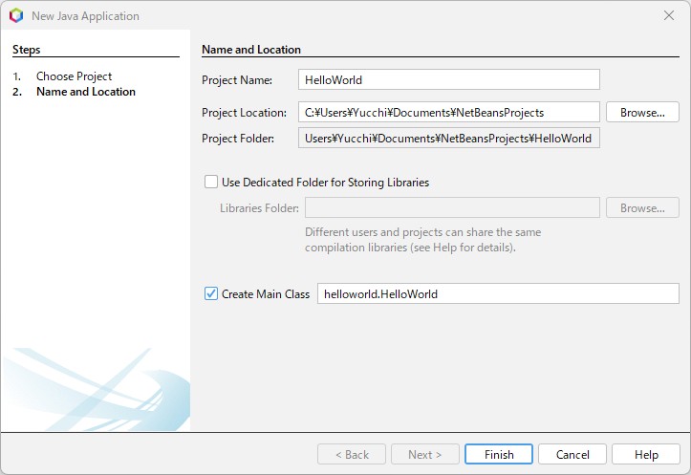Click the greyed-out Back button
Image resolution: width=691 pixels, height=475 pixels.
[x=351, y=455]
